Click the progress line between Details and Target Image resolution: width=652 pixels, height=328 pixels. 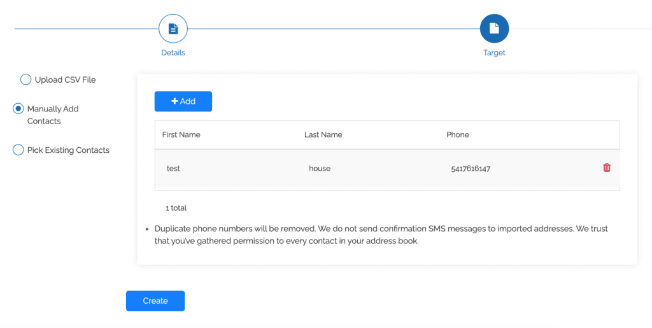[x=331, y=29]
